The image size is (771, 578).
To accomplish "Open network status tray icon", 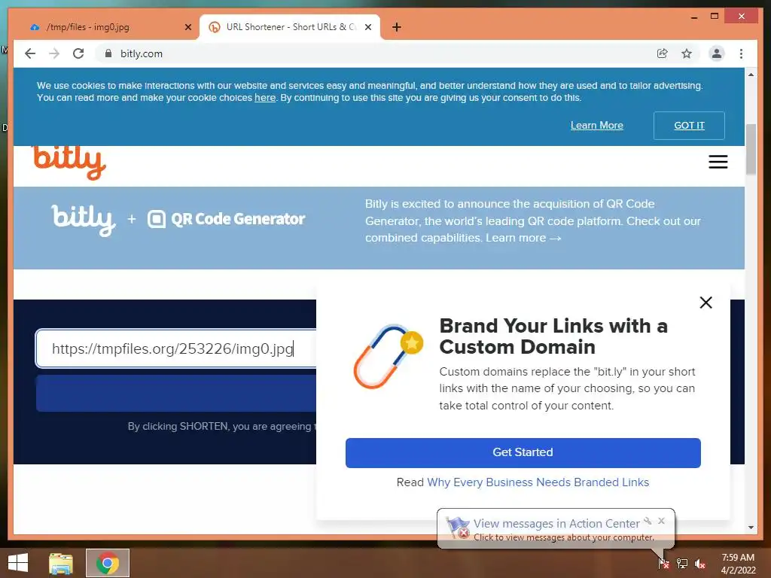I will click(682, 563).
